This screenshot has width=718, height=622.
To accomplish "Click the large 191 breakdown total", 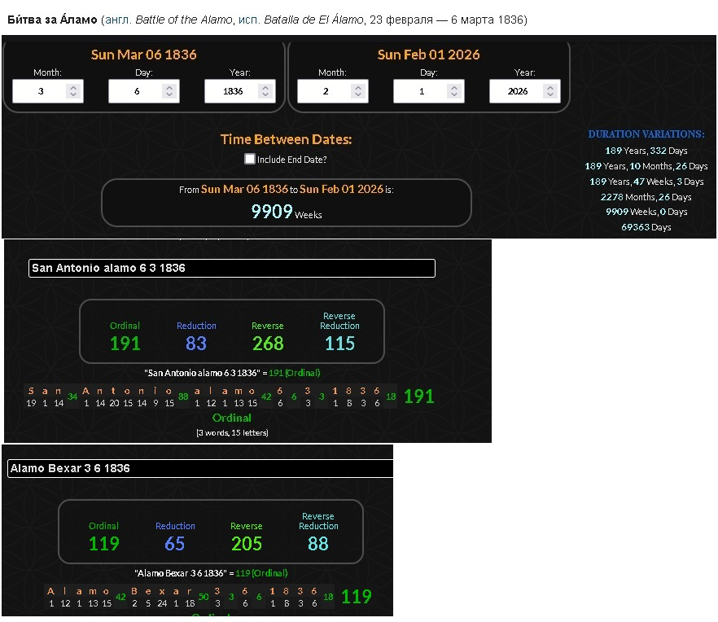I will point(419,396).
